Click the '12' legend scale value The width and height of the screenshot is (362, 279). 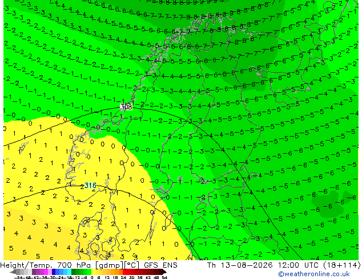[107, 278]
